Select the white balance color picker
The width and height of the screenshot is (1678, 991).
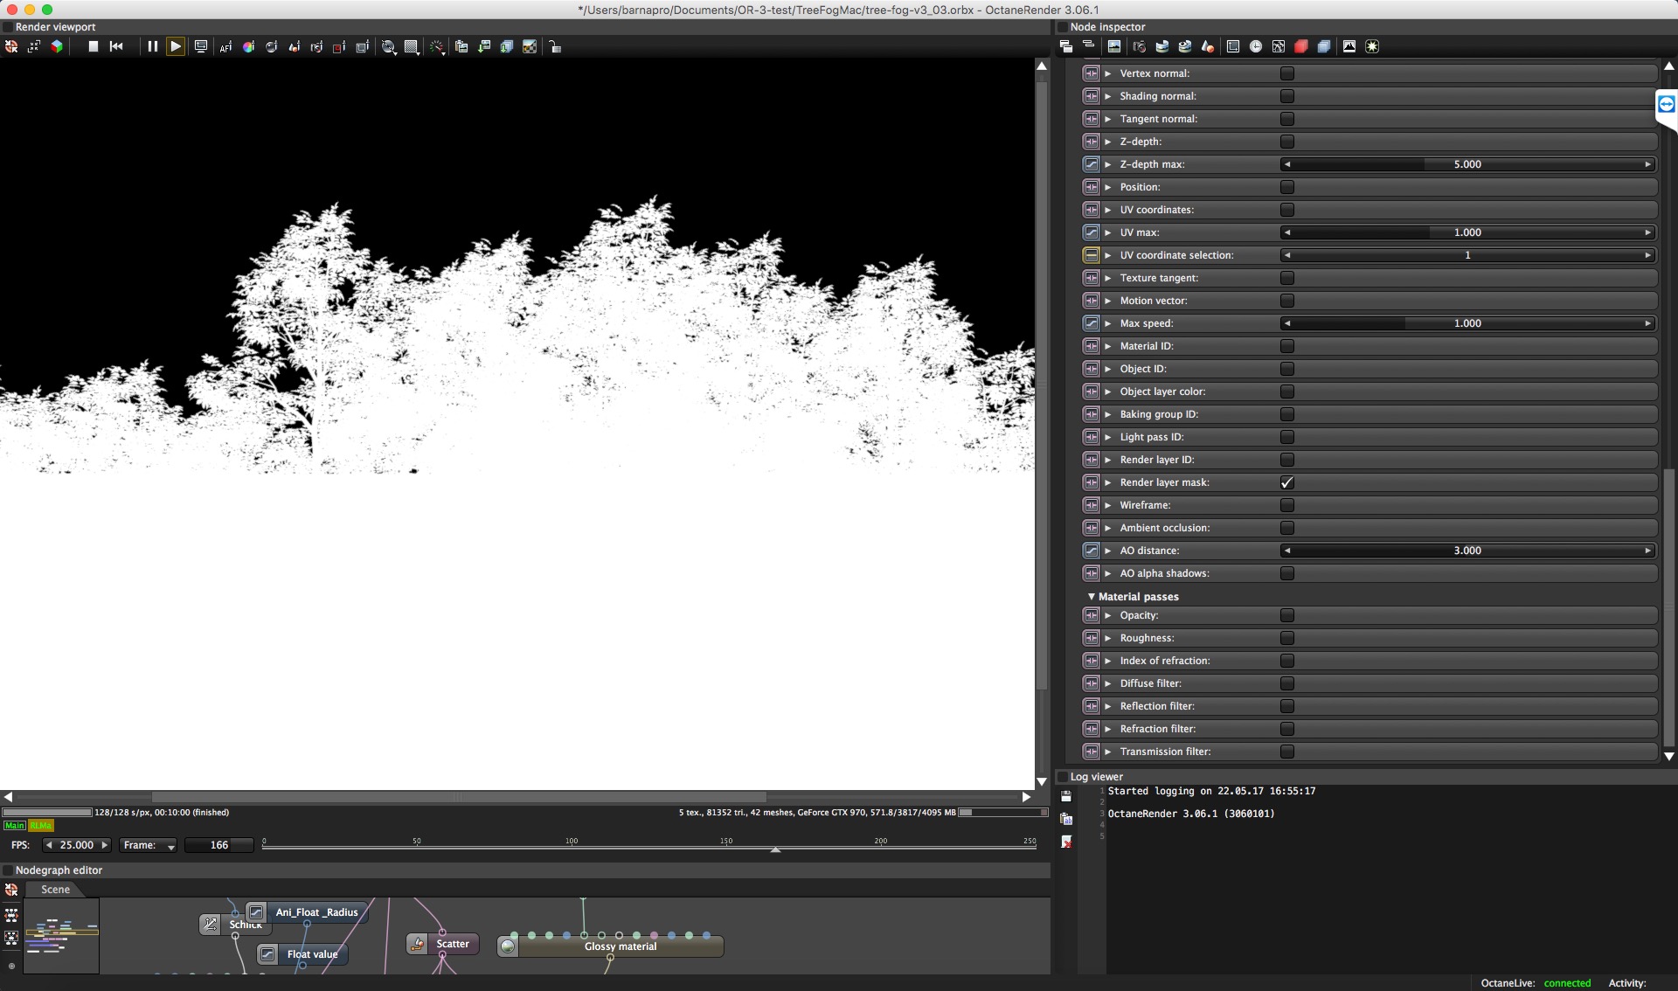248,47
